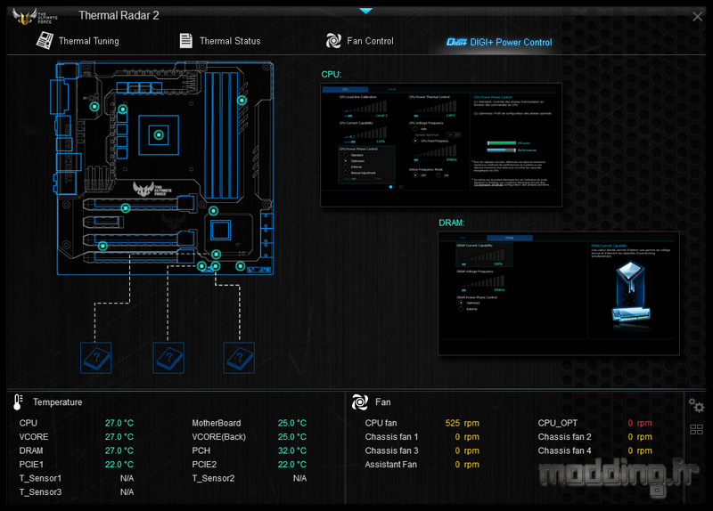Click the VCORE(Back) temperature label

click(x=218, y=437)
